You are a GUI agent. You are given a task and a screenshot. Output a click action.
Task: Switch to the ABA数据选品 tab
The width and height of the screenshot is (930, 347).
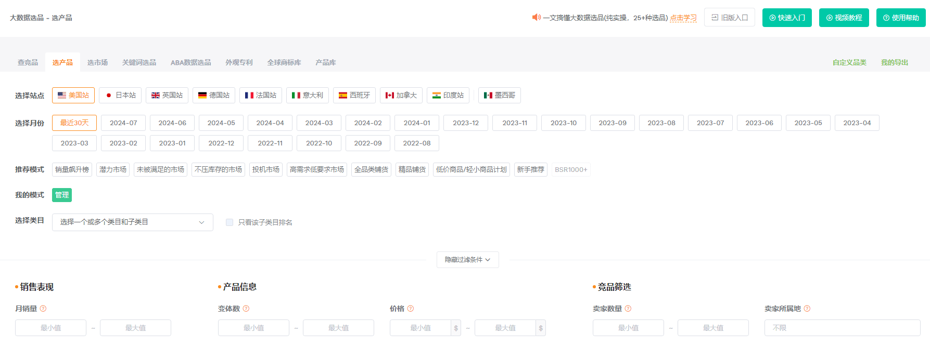tap(191, 62)
